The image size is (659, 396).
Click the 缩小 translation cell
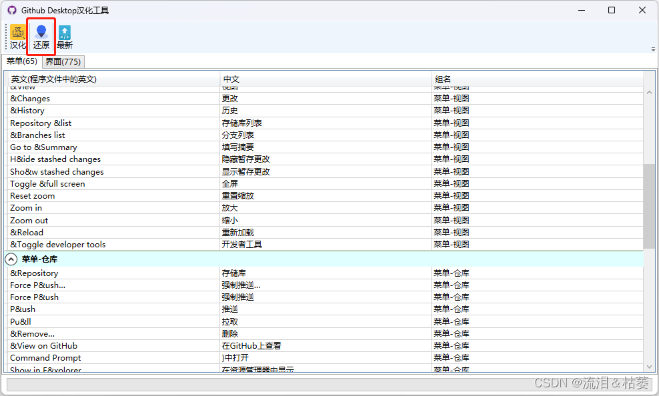click(325, 221)
